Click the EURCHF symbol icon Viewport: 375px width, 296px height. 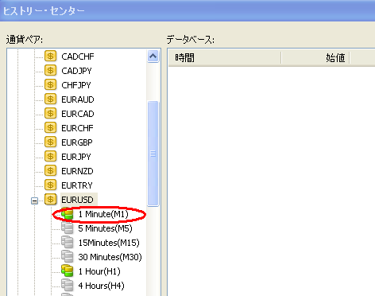click(50, 128)
